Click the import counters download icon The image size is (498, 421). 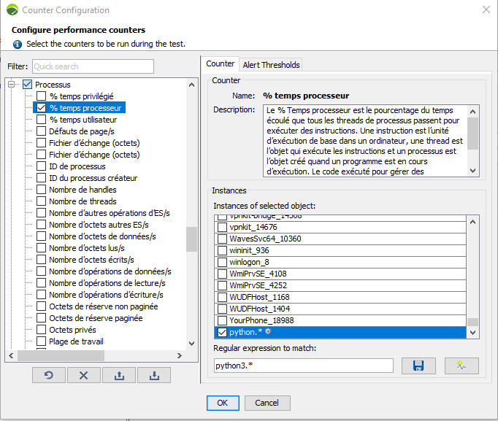pos(153,375)
